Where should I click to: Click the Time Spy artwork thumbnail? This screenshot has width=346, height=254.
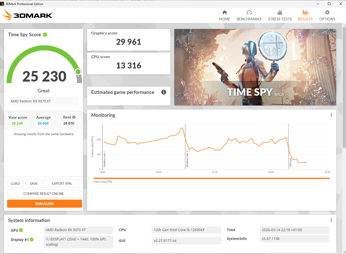[255, 67]
